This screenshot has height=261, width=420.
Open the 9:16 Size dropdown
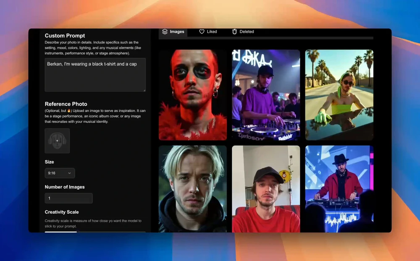pyautogui.click(x=60, y=173)
